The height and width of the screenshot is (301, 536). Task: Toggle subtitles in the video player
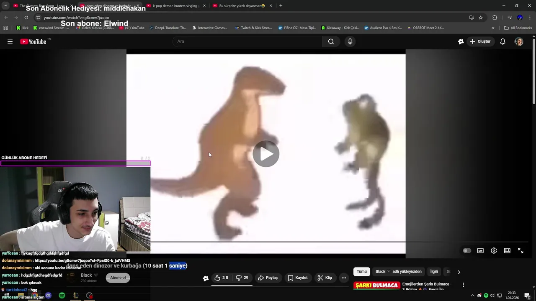480,250
